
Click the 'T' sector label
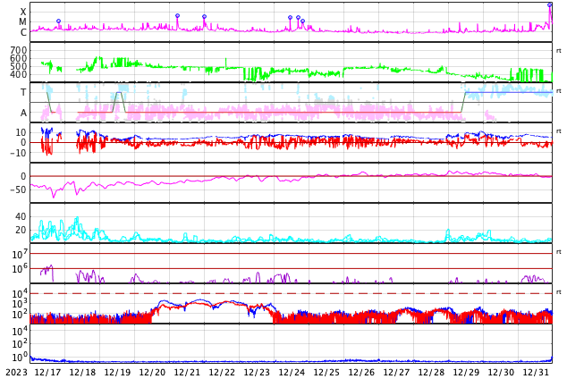23,92
